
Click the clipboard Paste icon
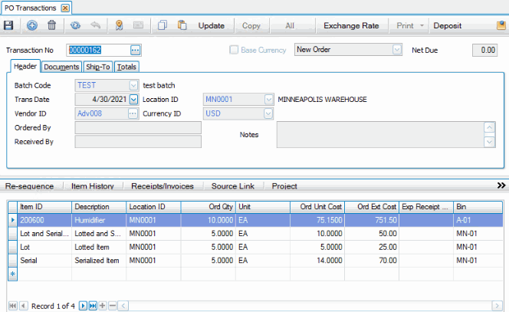[182, 25]
